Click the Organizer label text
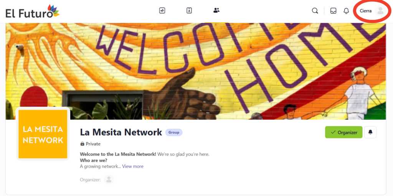393x196 pixels. pos(90,180)
